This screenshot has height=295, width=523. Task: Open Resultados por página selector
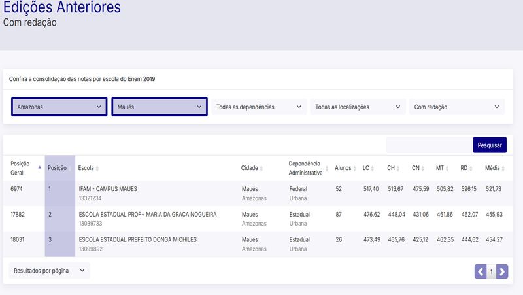(50, 270)
